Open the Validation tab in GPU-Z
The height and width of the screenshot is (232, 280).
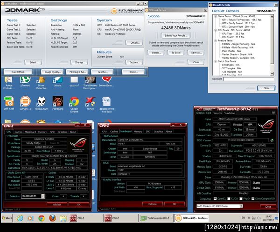click(230, 113)
